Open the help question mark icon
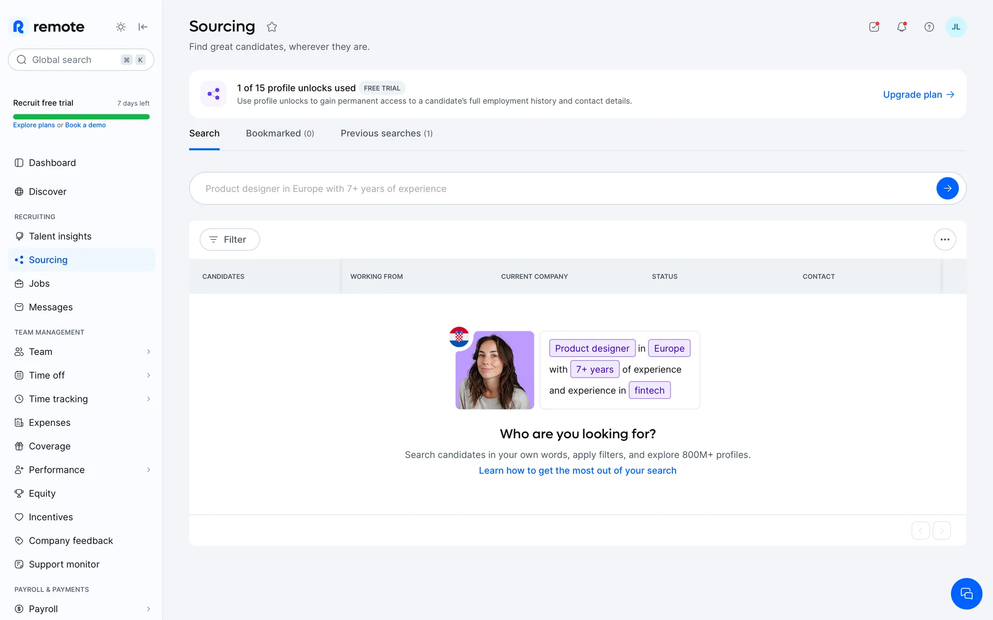993x620 pixels. click(x=929, y=27)
